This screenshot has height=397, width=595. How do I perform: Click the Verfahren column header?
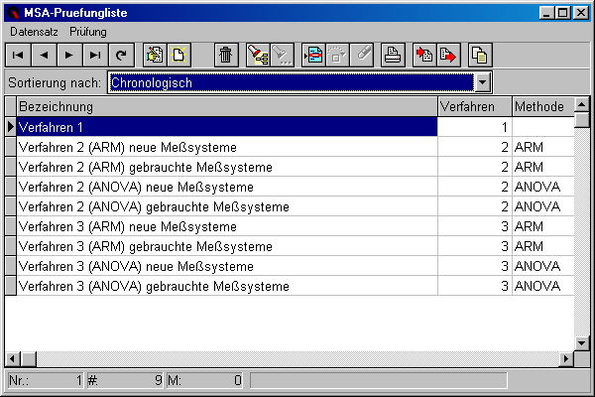click(x=473, y=106)
